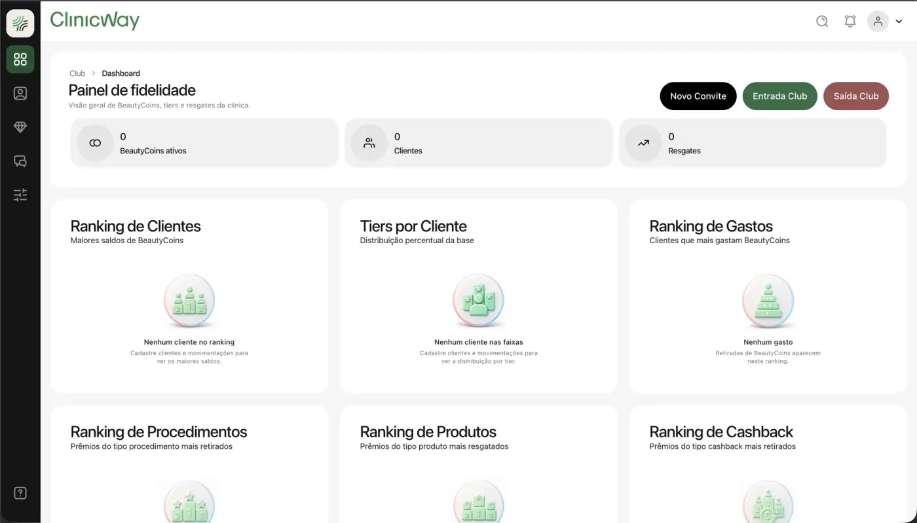Click the ClinicWay leaf logo icon in sidebar
The image size is (917, 523).
point(20,24)
